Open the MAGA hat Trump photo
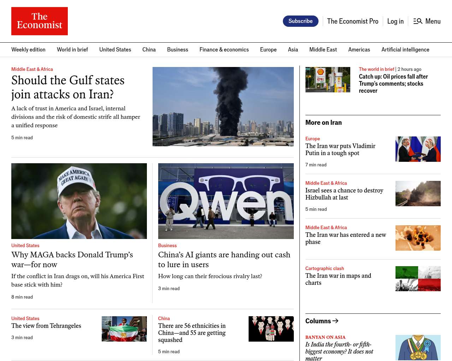 [x=79, y=201]
